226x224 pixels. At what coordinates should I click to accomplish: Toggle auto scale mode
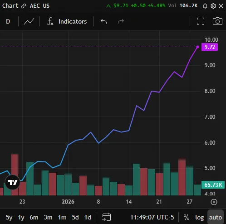216,217
